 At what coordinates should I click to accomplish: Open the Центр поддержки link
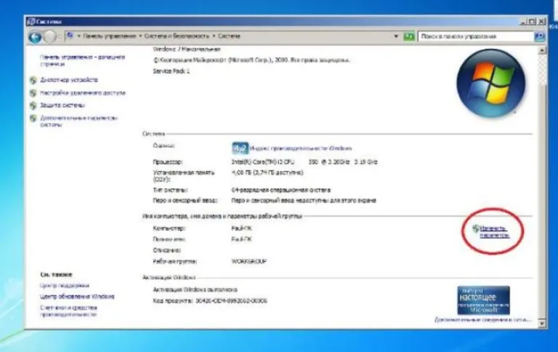click(x=65, y=285)
